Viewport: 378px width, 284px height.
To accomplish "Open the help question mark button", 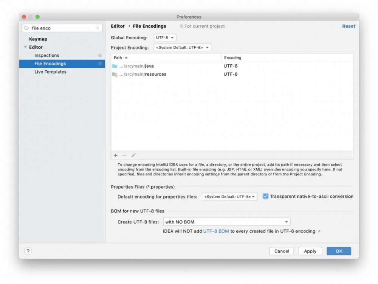I will [28, 251].
